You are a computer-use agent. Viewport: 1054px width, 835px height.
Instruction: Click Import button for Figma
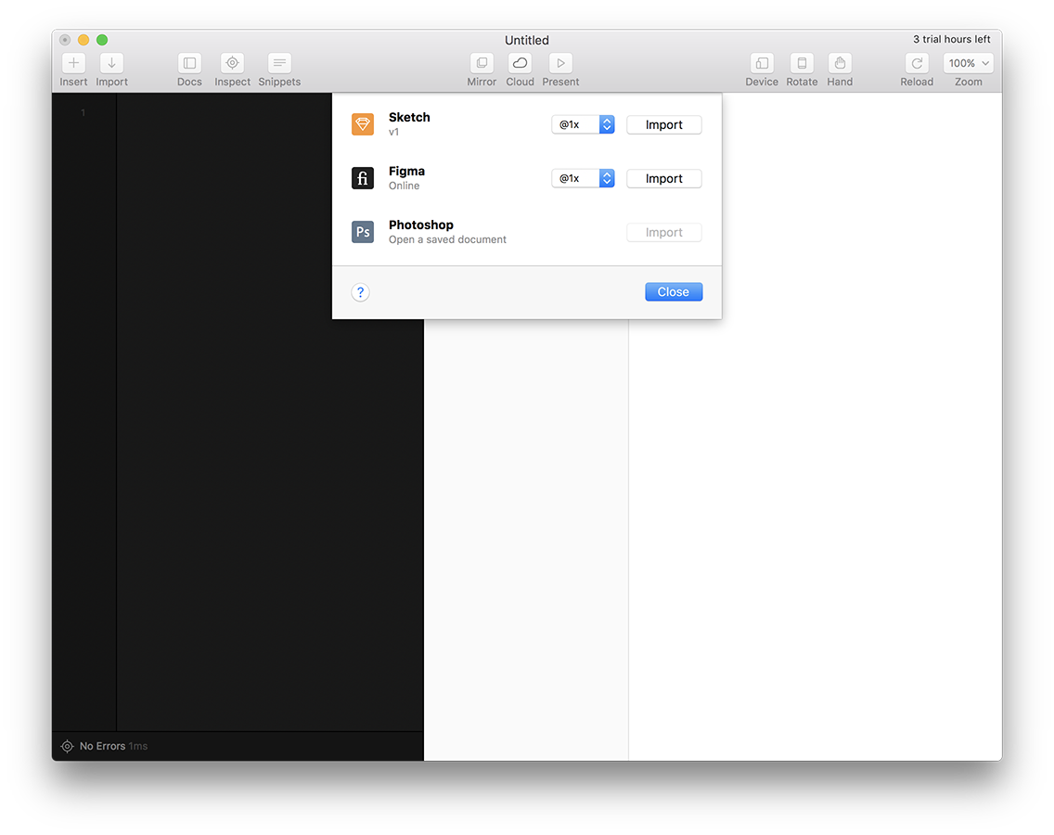pyautogui.click(x=664, y=179)
